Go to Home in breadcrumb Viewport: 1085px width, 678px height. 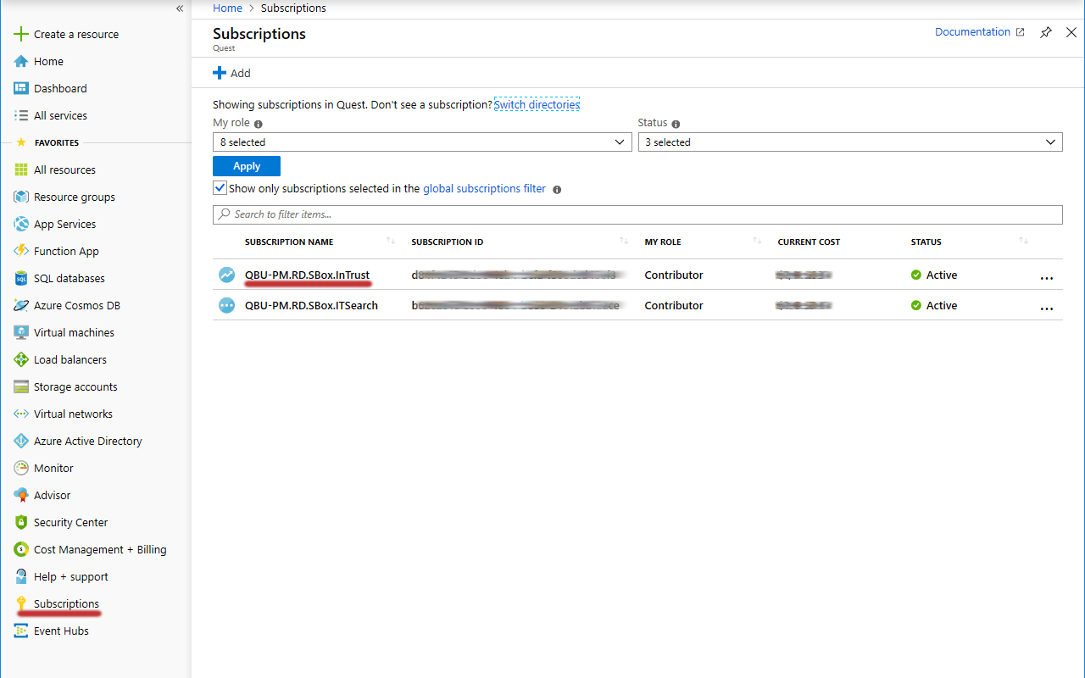tap(227, 8)
